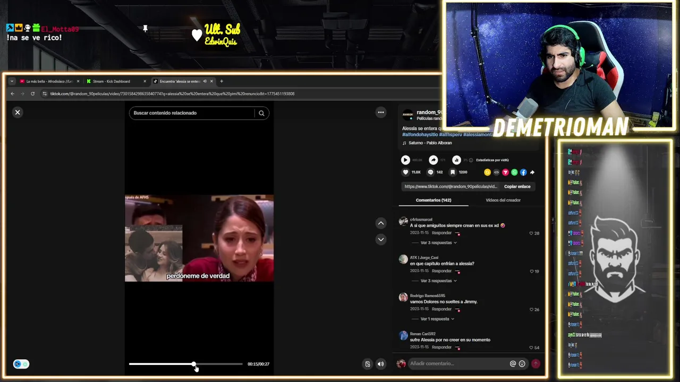Click the #alfondohaysitio hashtag link
Screen dimensions: 680x382
[x=420, y=135]
